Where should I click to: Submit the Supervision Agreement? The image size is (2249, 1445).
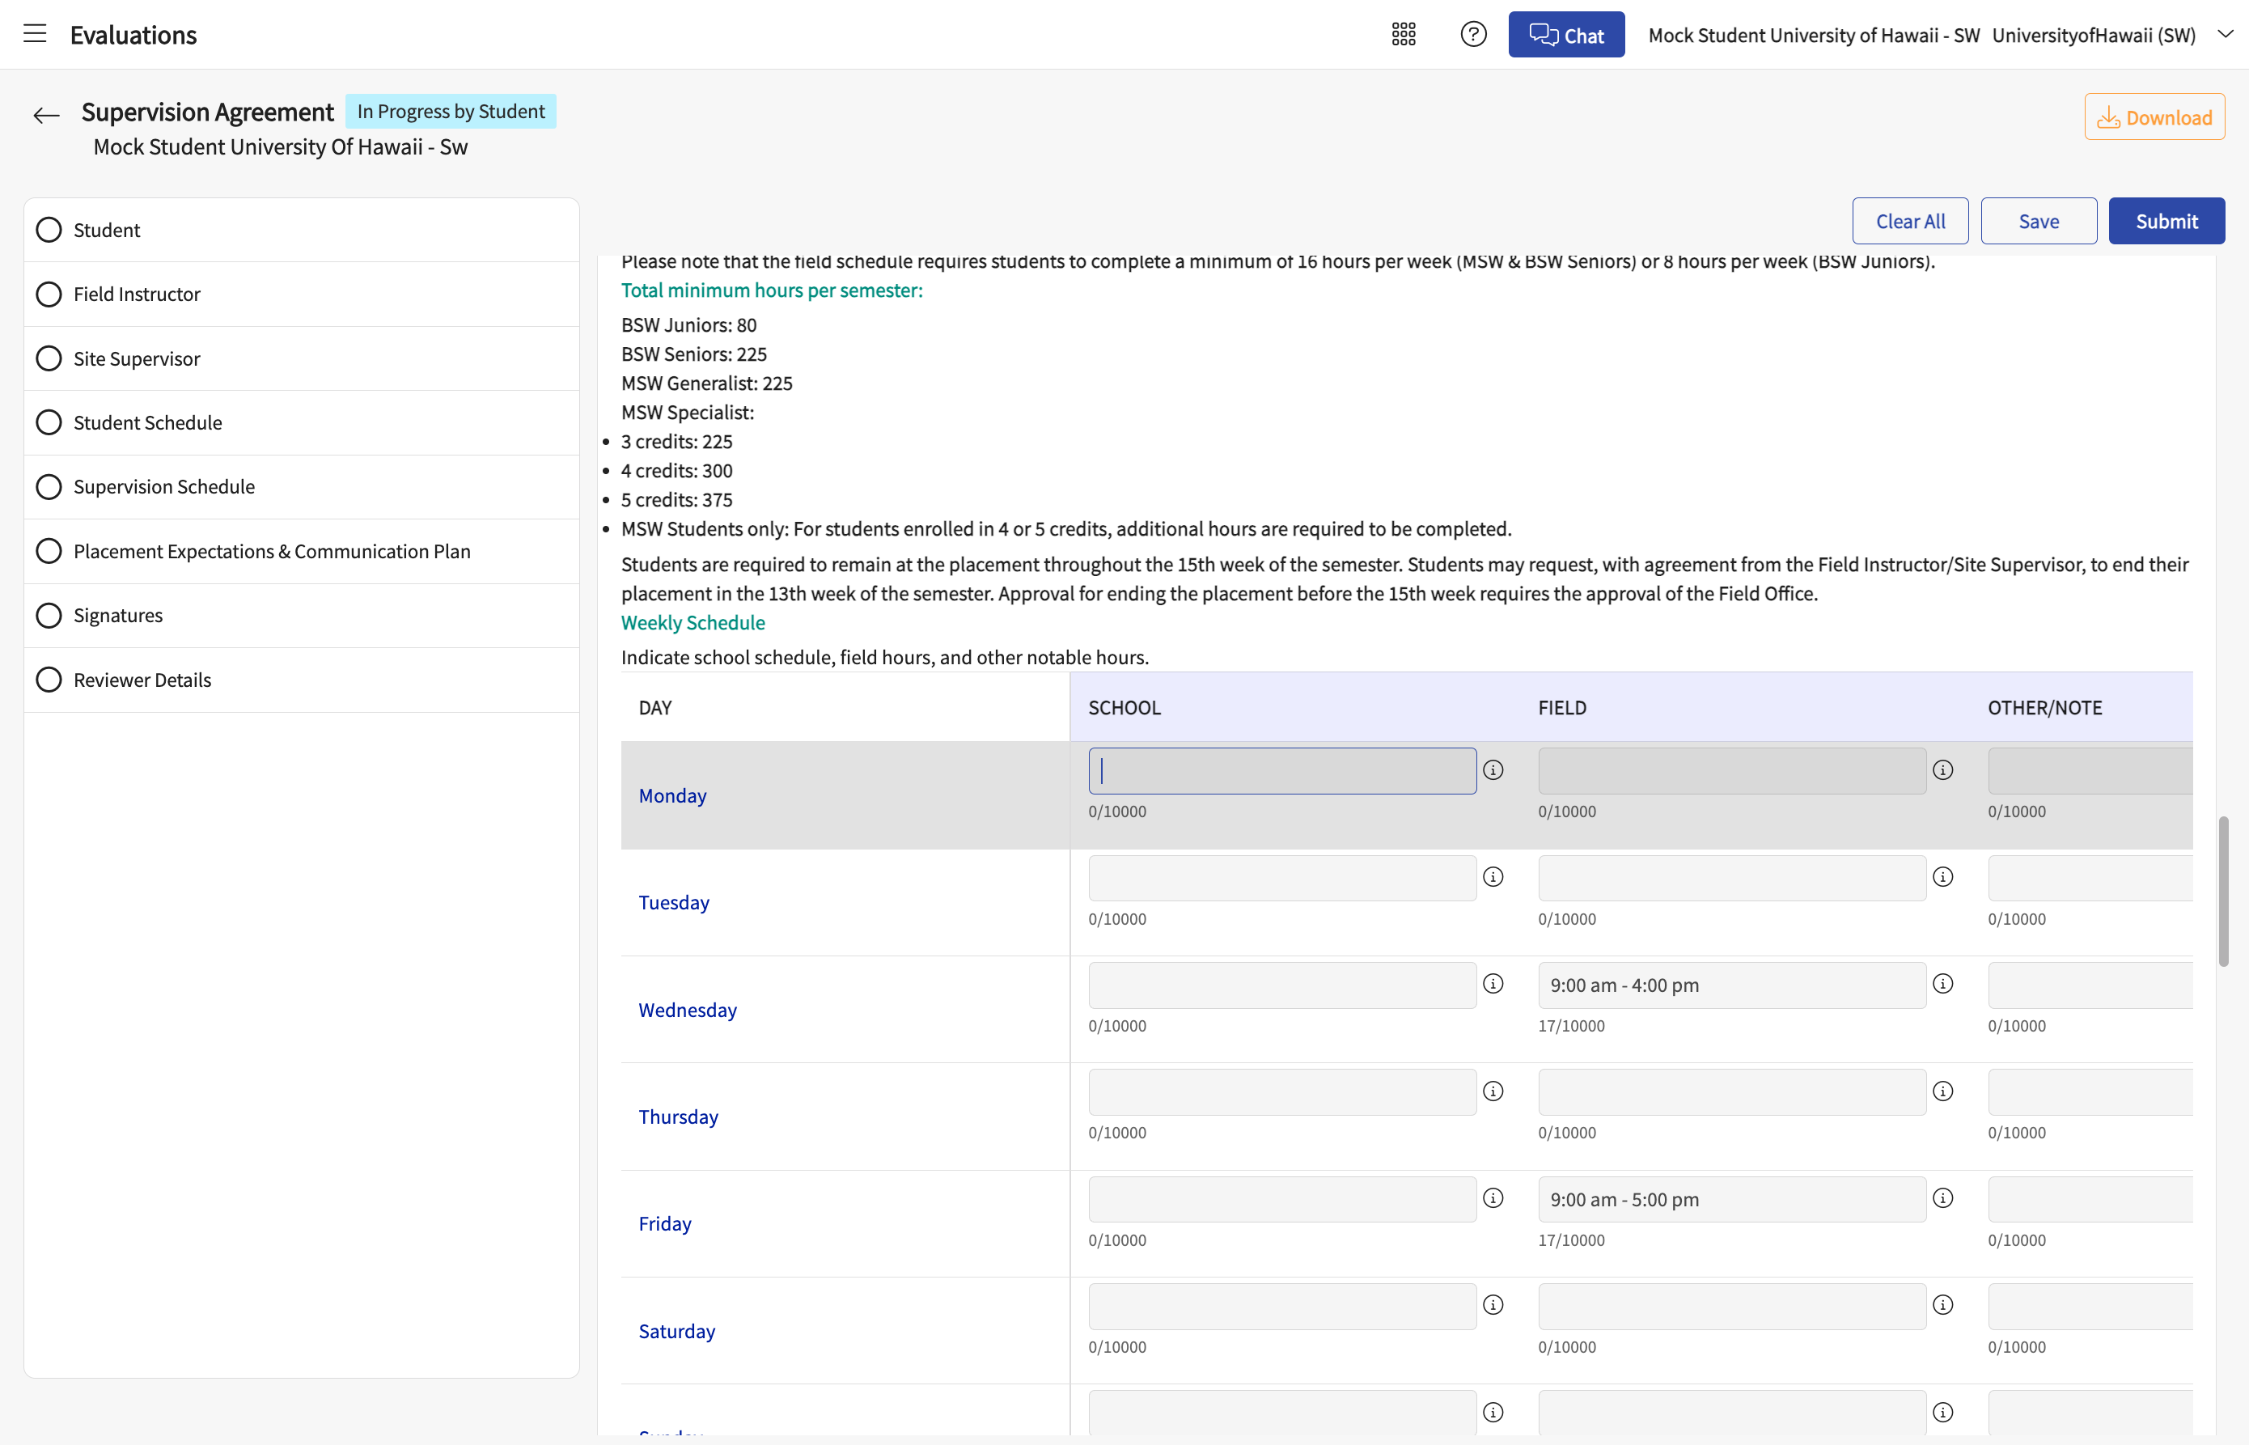point(2166,222)
